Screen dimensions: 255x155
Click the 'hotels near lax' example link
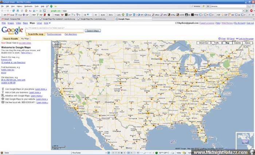tap(8, 70)
